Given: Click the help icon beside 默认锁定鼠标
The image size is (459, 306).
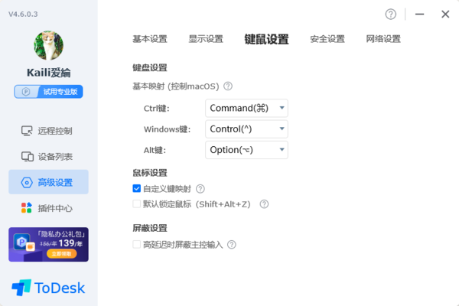Looking at the screenshot, I should pyautogui.click(x=264, y=204).
